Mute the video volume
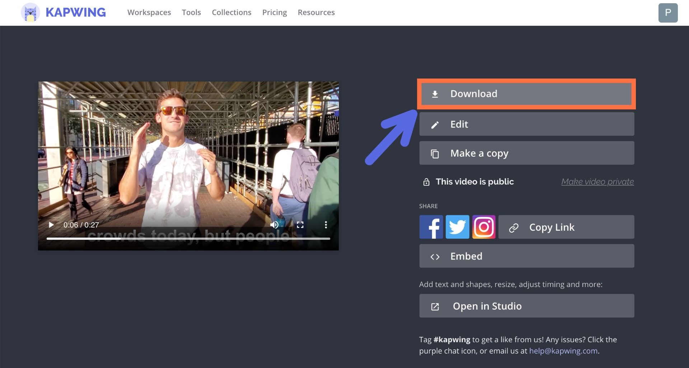This screenshot has height=368, width=689. [274, 225]
